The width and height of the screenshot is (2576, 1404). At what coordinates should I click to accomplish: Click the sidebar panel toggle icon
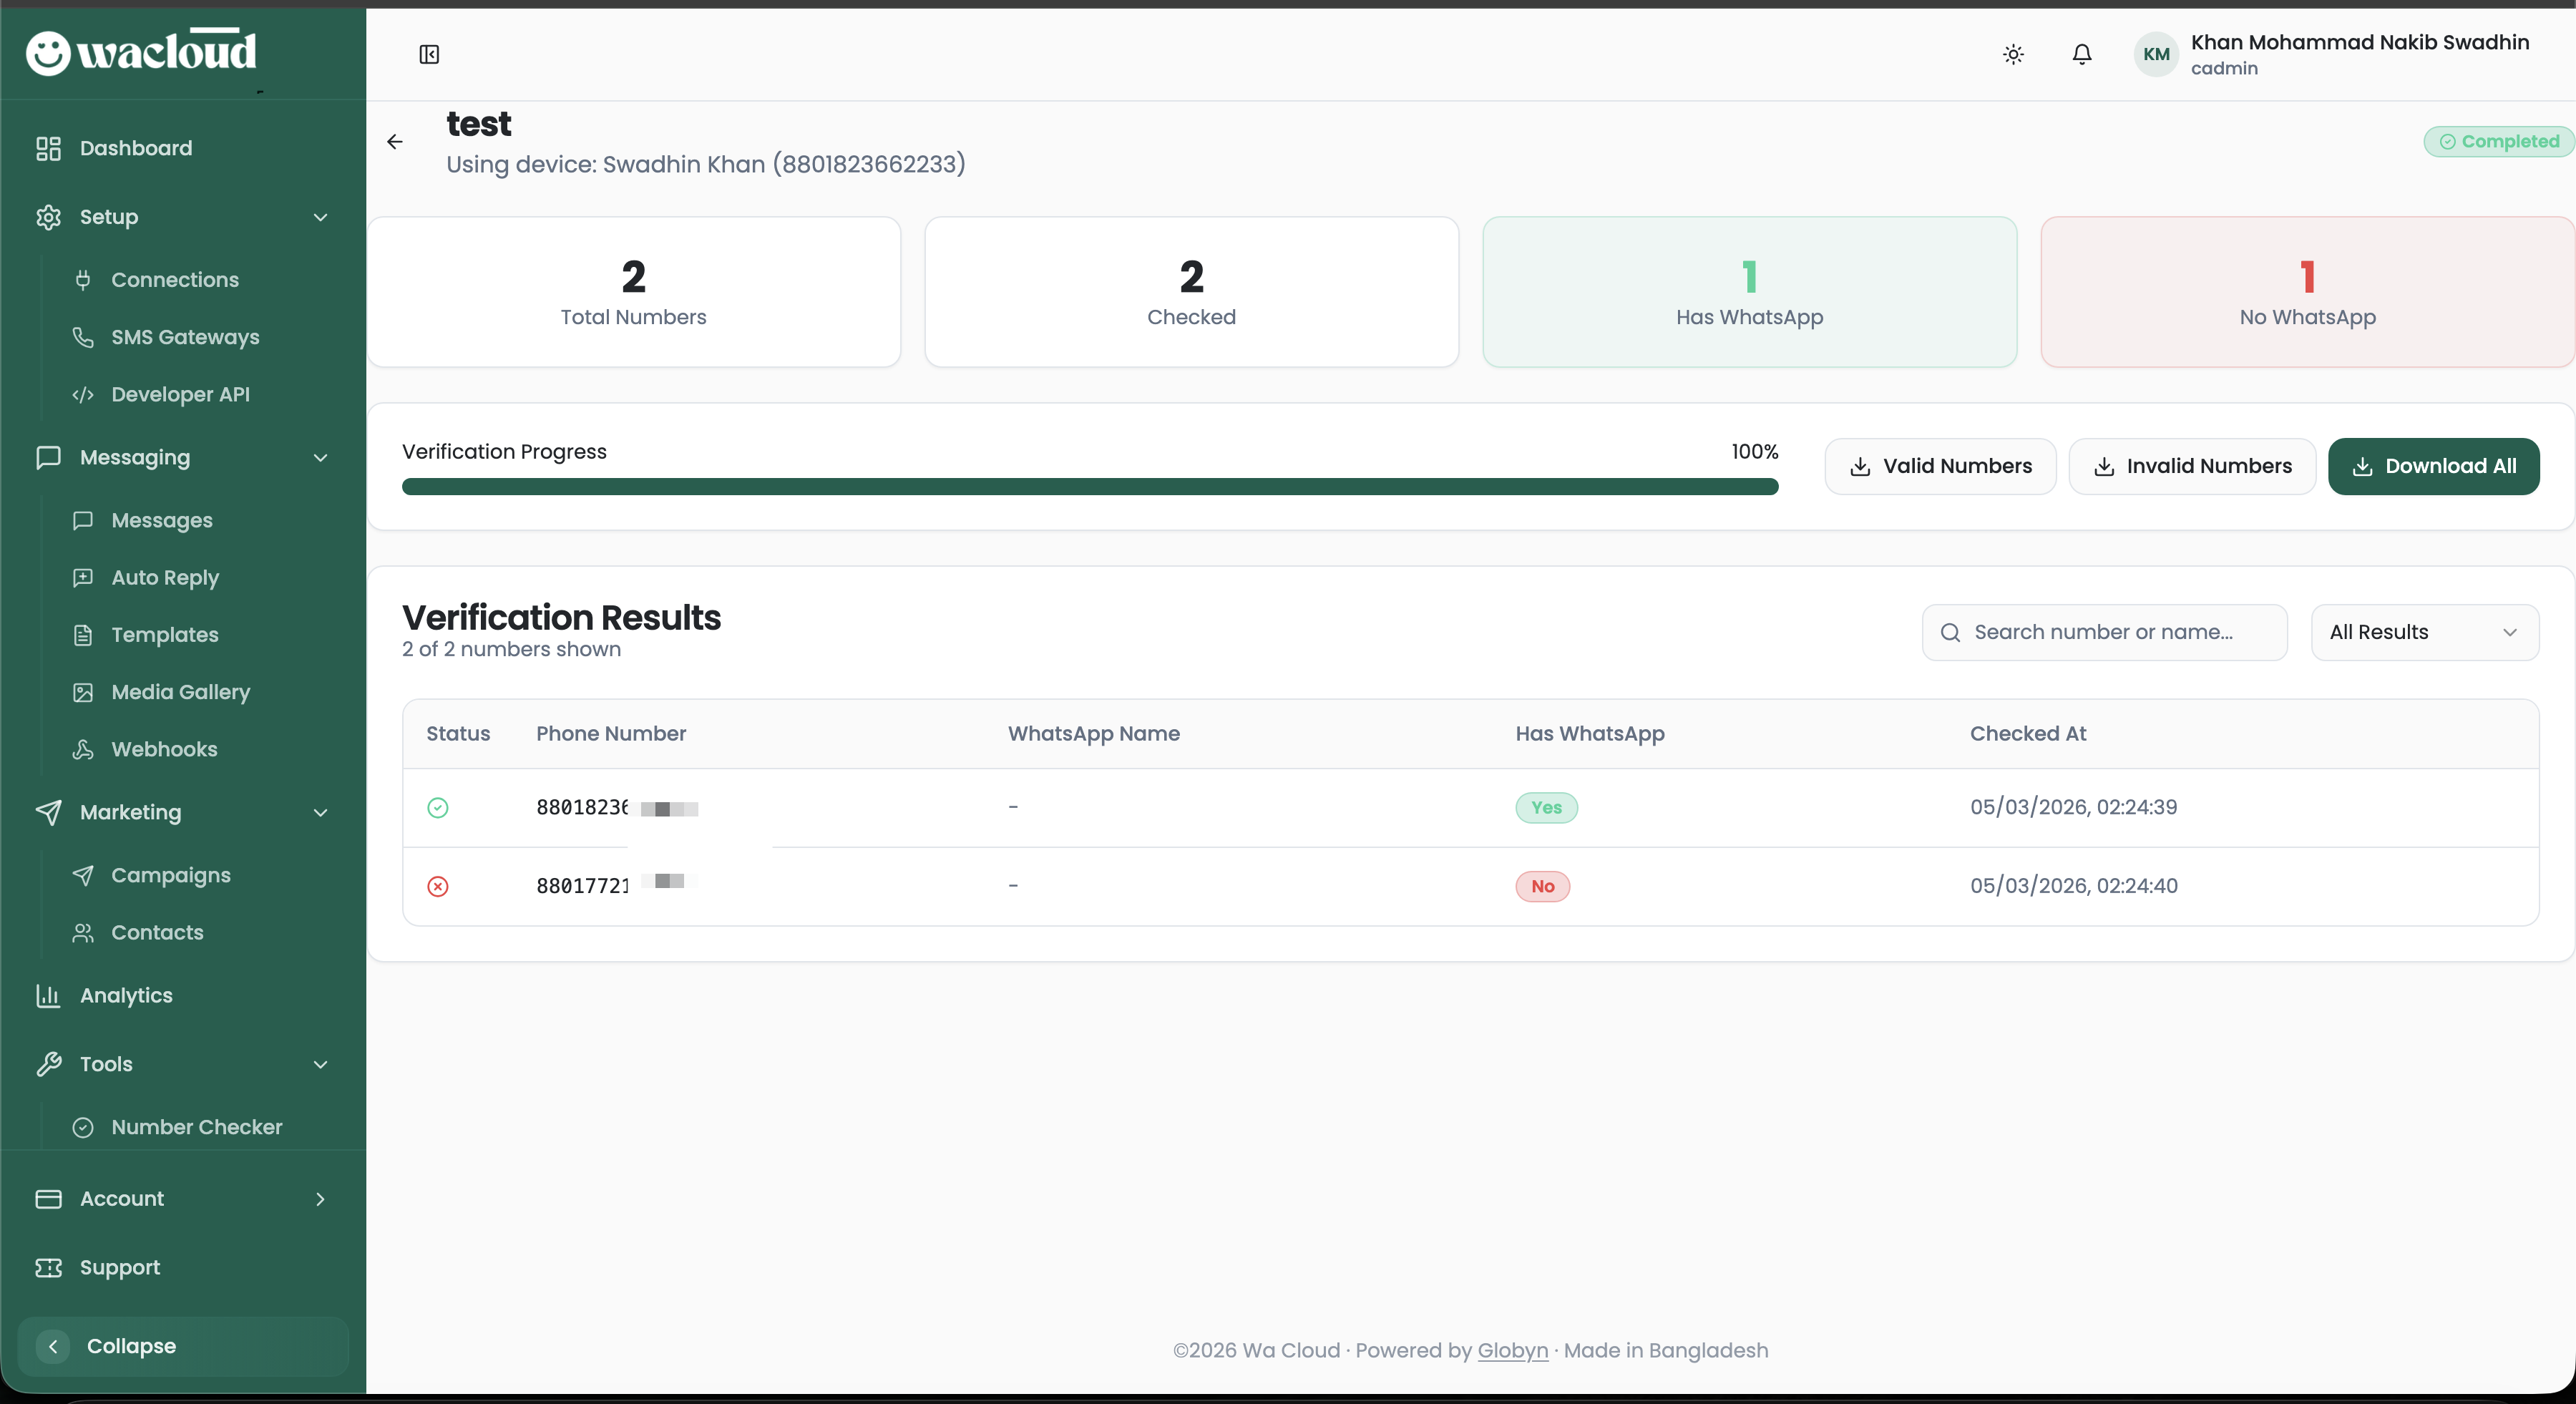tap(429, 54)
